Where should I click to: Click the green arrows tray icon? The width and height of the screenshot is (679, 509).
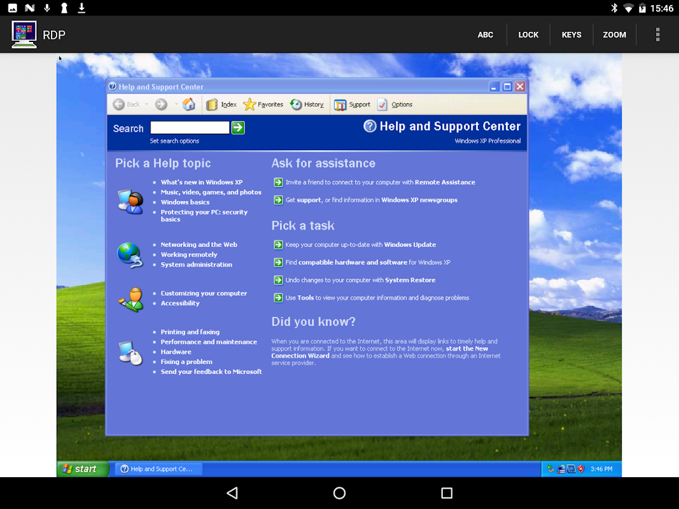pos(551,469)
